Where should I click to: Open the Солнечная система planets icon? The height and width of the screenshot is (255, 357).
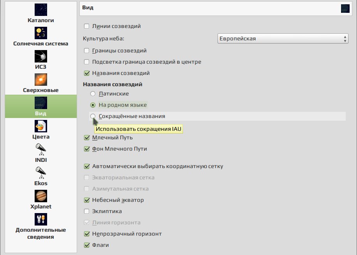click(x=41, y=33)
